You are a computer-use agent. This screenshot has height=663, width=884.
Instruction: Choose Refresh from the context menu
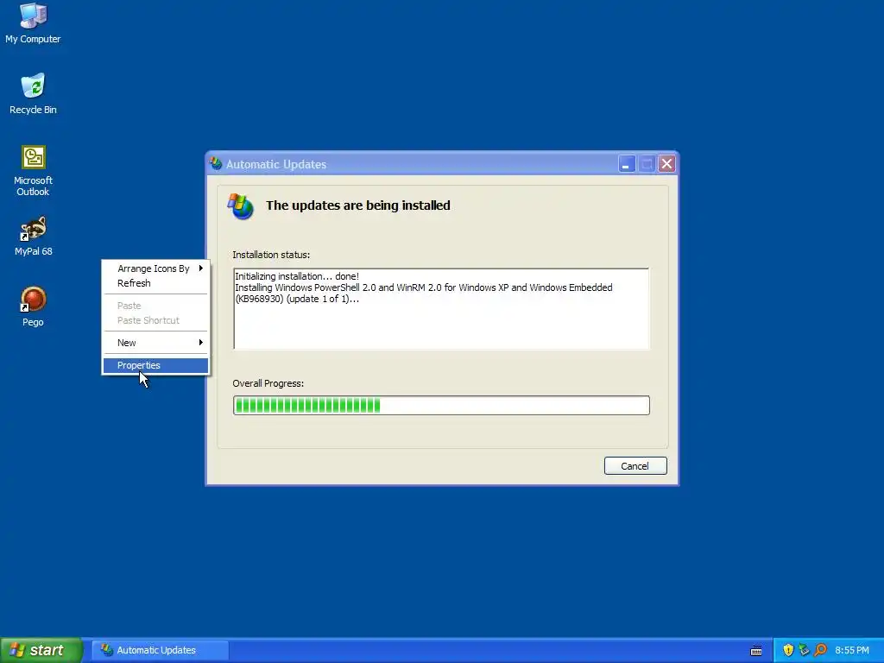[x=155, y=283]
